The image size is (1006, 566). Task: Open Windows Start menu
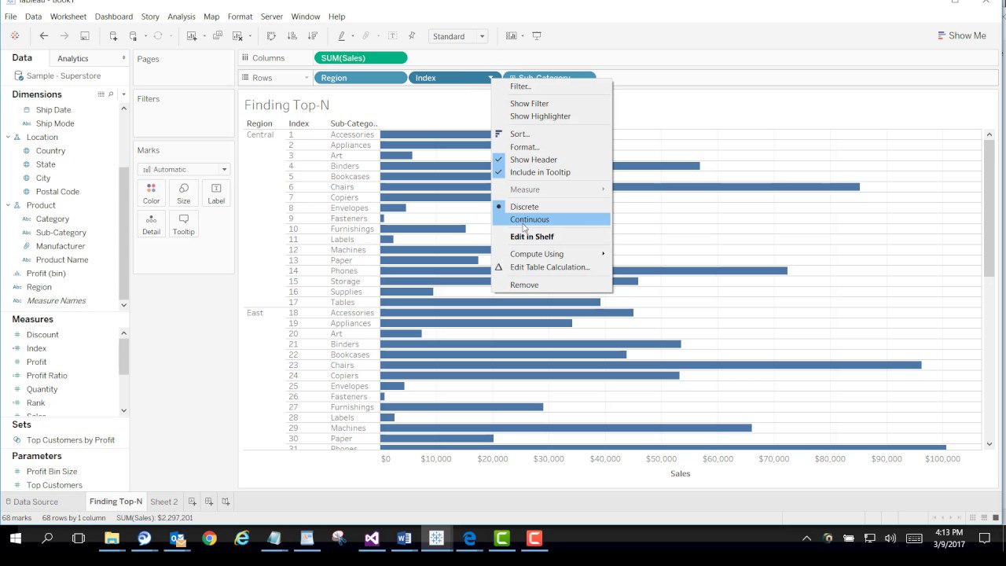click(15, 538)
